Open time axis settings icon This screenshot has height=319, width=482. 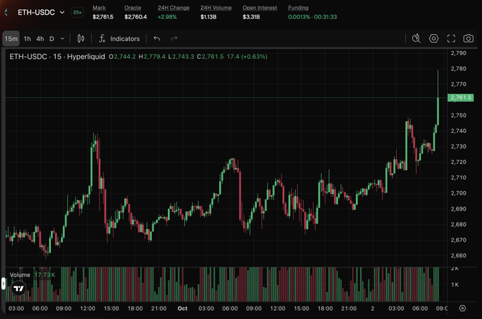point(462,308)
